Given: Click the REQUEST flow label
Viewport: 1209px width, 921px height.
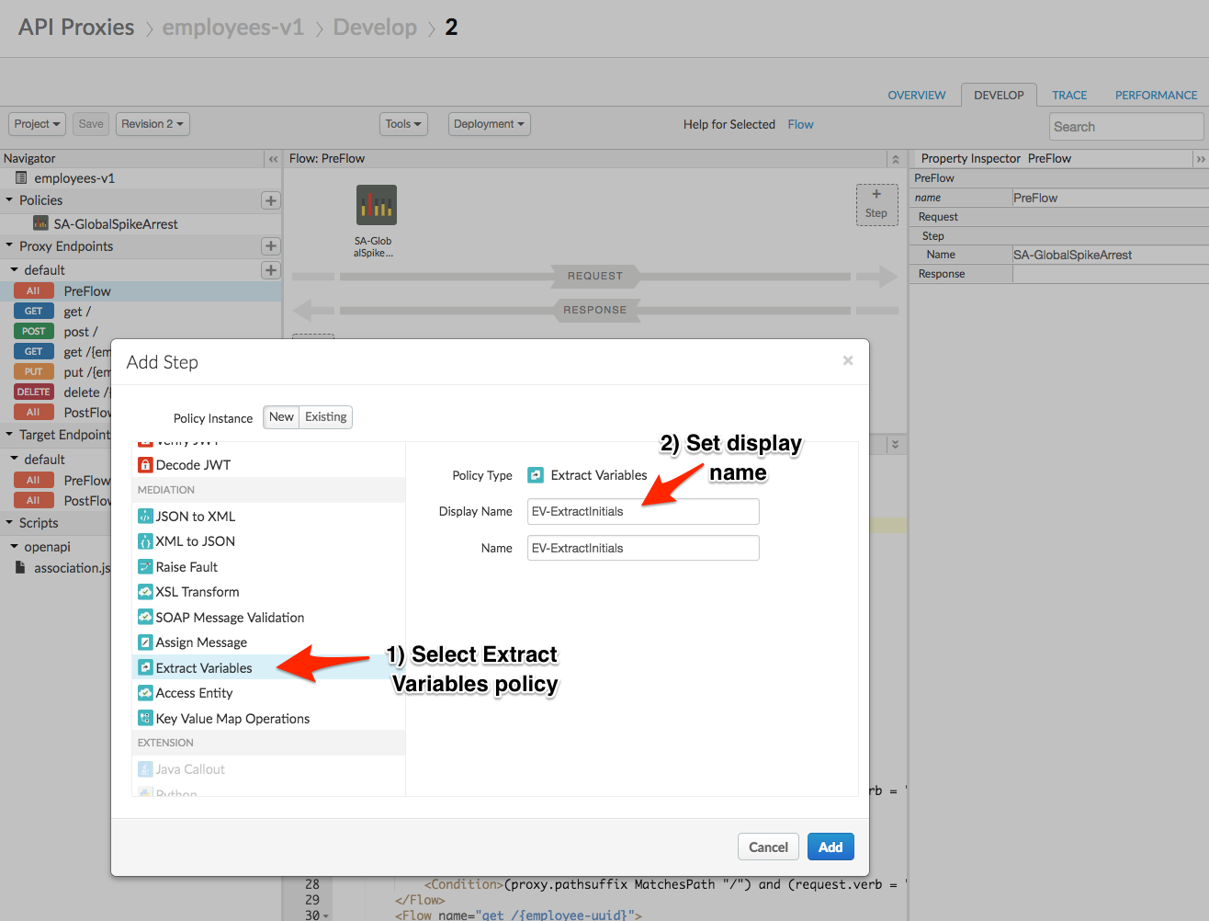Looking at the screenshot, I should pyautogui.click(x=595, y=276).
